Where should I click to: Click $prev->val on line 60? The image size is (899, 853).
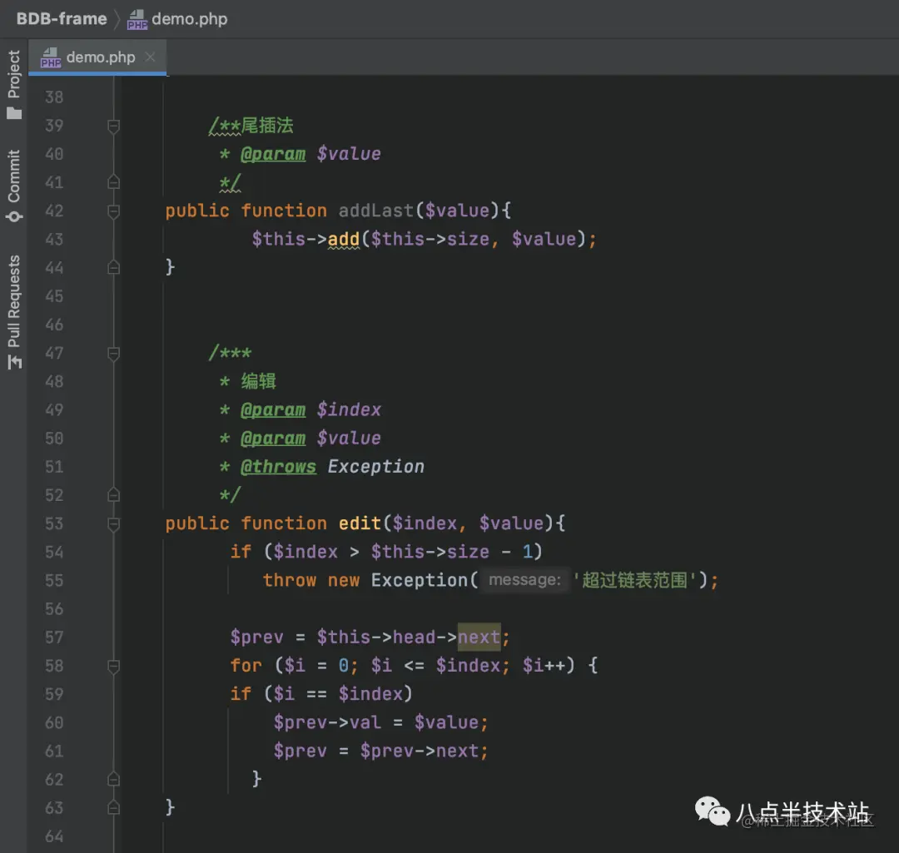coord(327,722)
